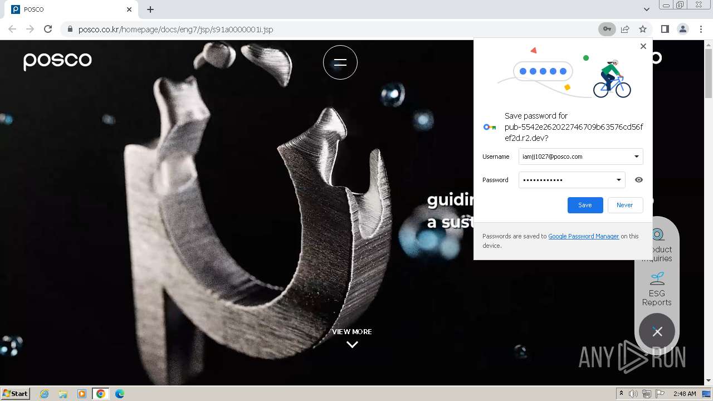Save the password
This screenshot has width=713, height=401.
pyautogui.click(x=585, y=205)
